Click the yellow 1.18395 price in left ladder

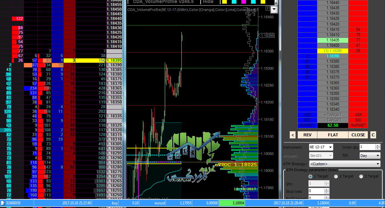click(x=114, y=60)
